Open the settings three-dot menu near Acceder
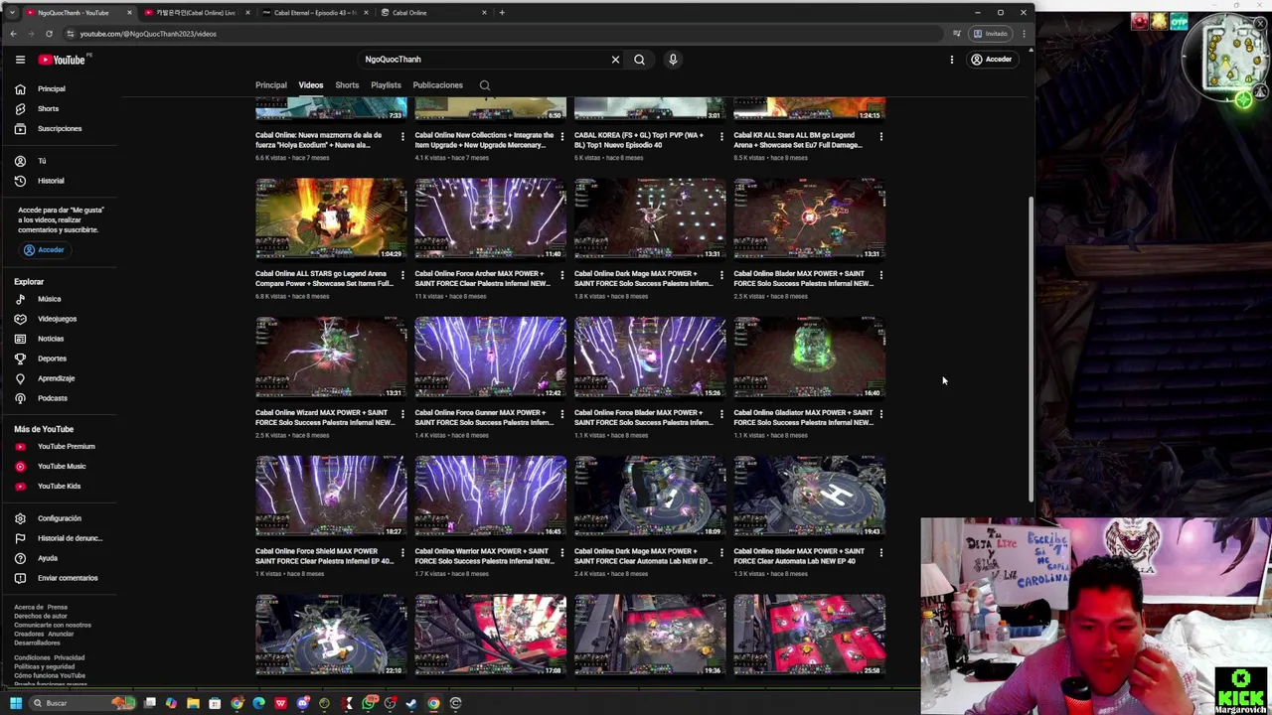The height and width of the screenshot is (715, 1272). pyautogui.click(x=951, y=60)
